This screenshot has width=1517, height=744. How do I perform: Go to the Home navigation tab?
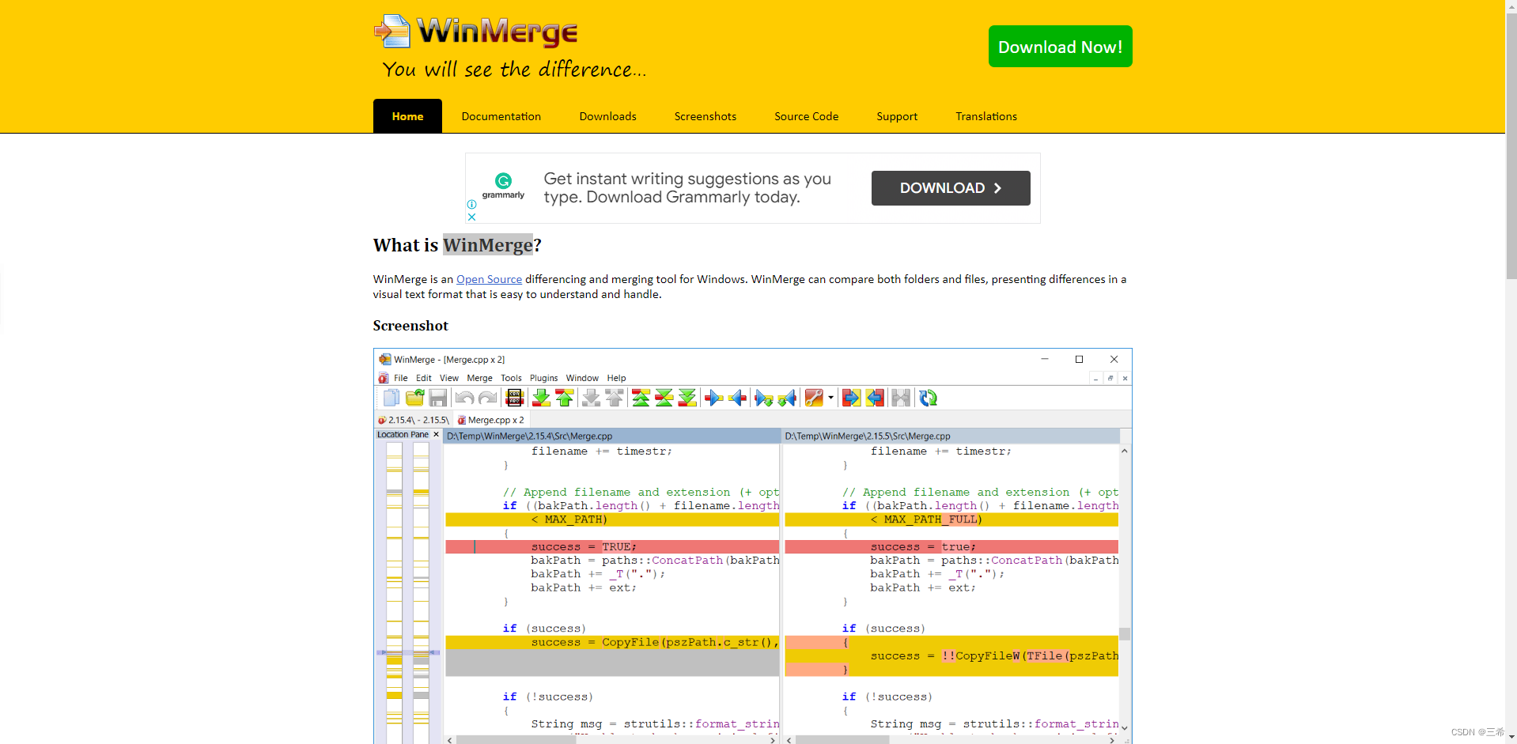407,116
